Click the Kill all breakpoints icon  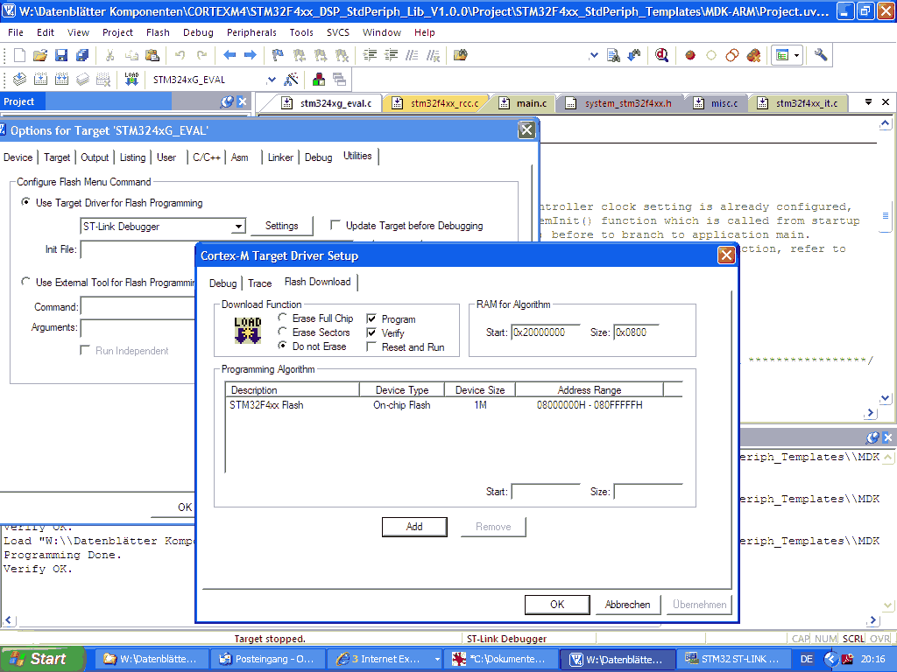(754, 55)
